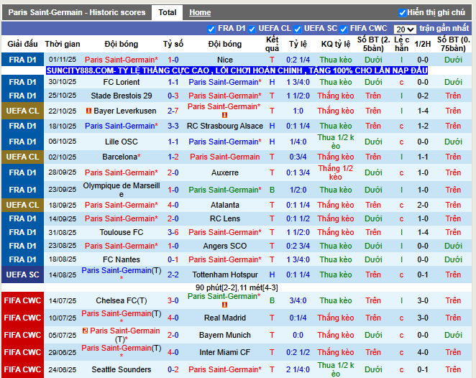Viewport: 476px width, 378px height.
Task: Open the Atalanta team link
Action: click(x=225, y=205)
